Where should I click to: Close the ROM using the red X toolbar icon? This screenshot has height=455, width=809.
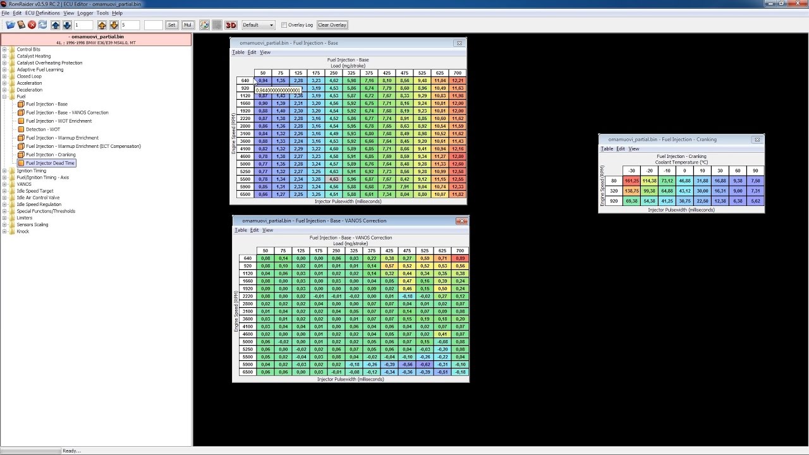coord(32,25)
